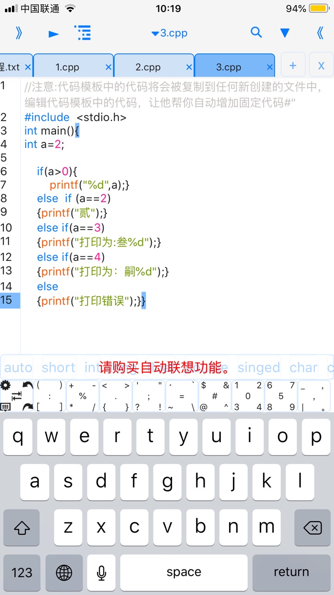Hide keyboard with the keyboard icon
The height and width of the screenshot is (595, 334).
[6, 407]
